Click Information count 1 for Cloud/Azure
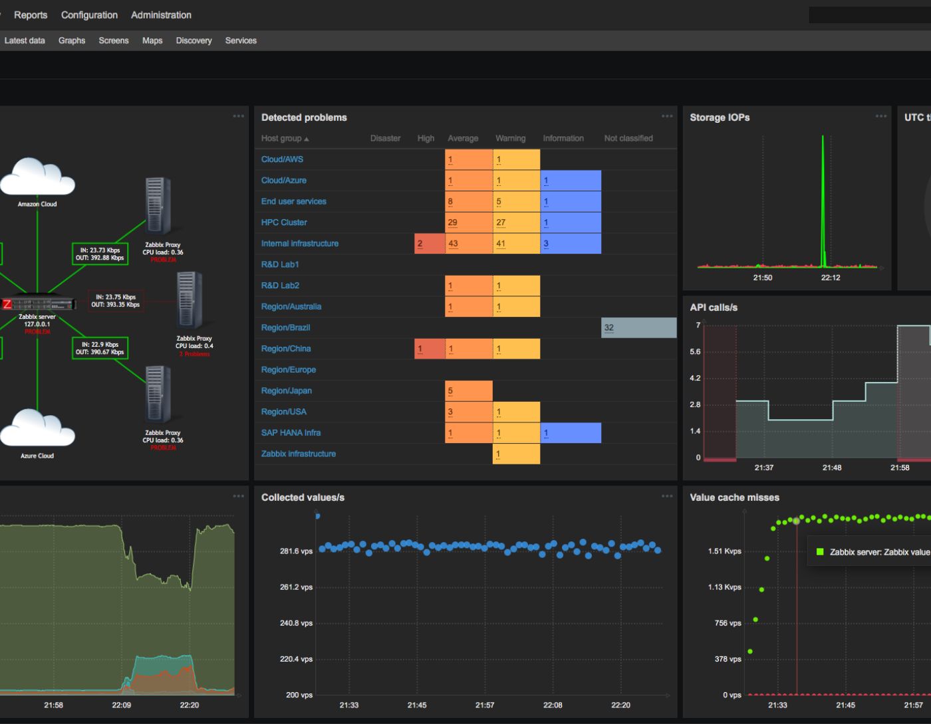The width and height of the screenshot is (931, 724). coord(546,181)
